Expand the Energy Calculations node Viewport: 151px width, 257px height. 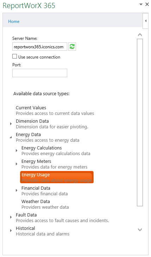pos(17,151)
